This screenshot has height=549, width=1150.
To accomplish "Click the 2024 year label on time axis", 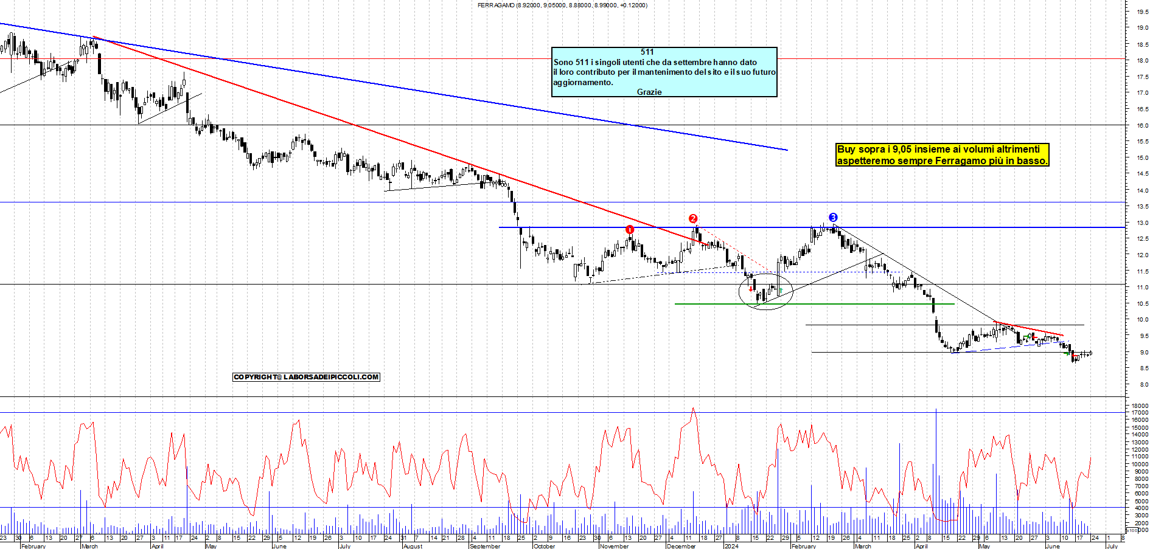I will pos(731,546).
